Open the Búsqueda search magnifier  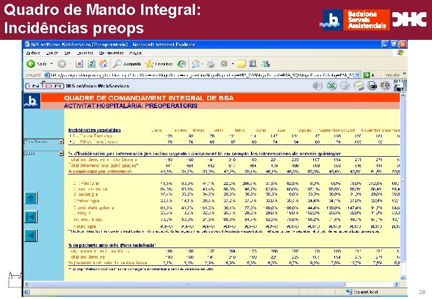point(117,64)
